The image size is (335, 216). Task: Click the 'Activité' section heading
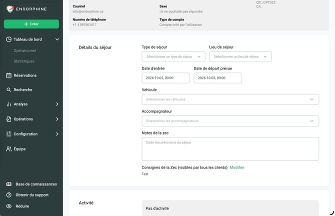point(86,203)
